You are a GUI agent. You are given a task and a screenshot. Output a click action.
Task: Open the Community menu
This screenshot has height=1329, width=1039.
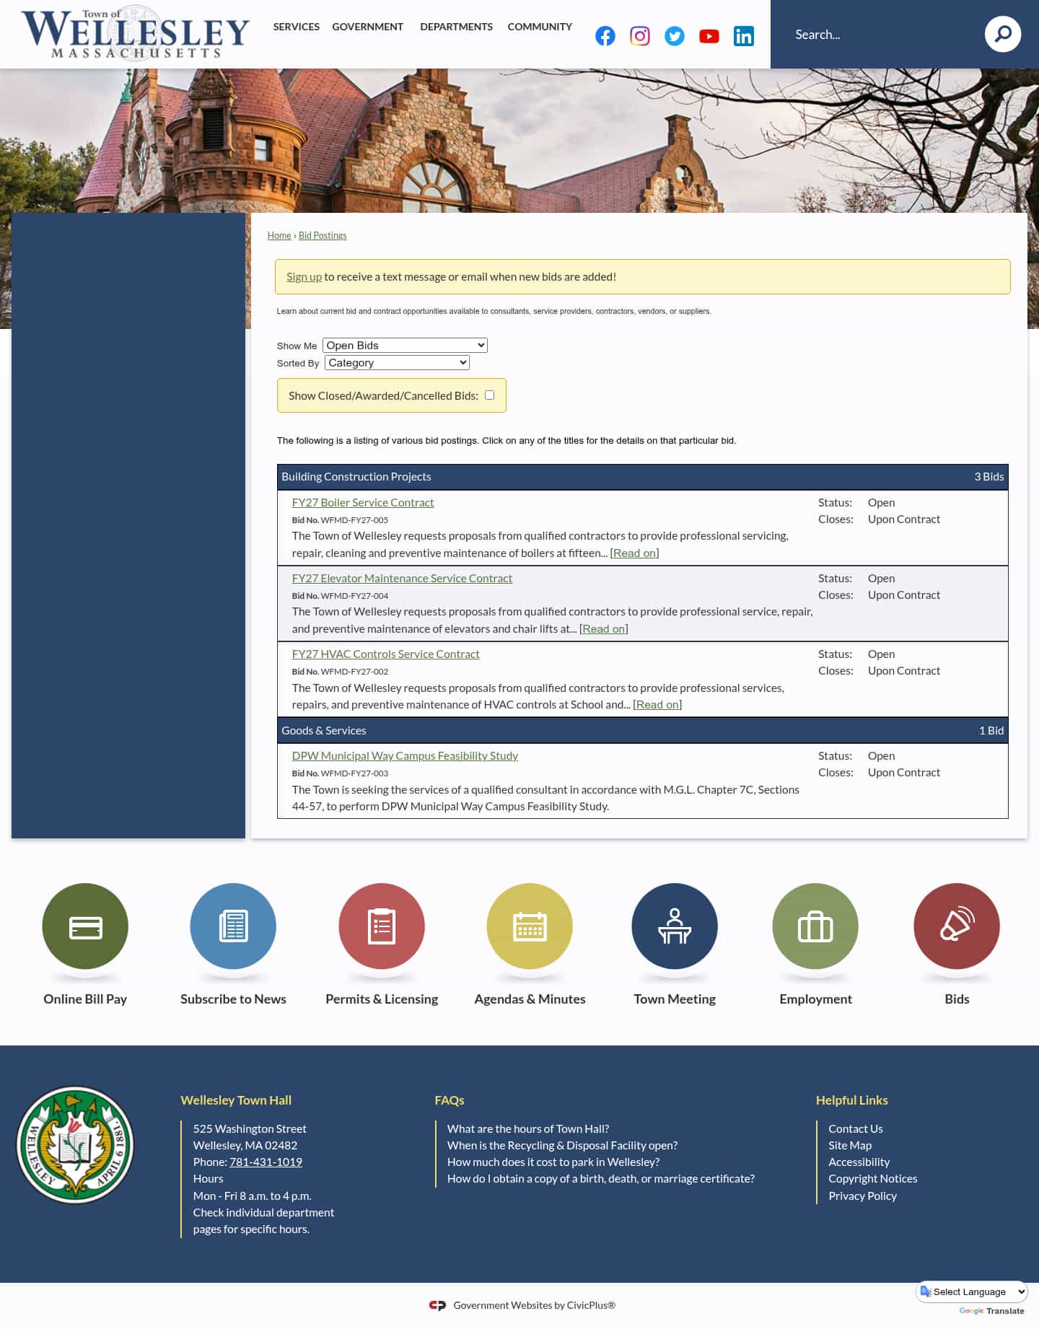(540, 27)
